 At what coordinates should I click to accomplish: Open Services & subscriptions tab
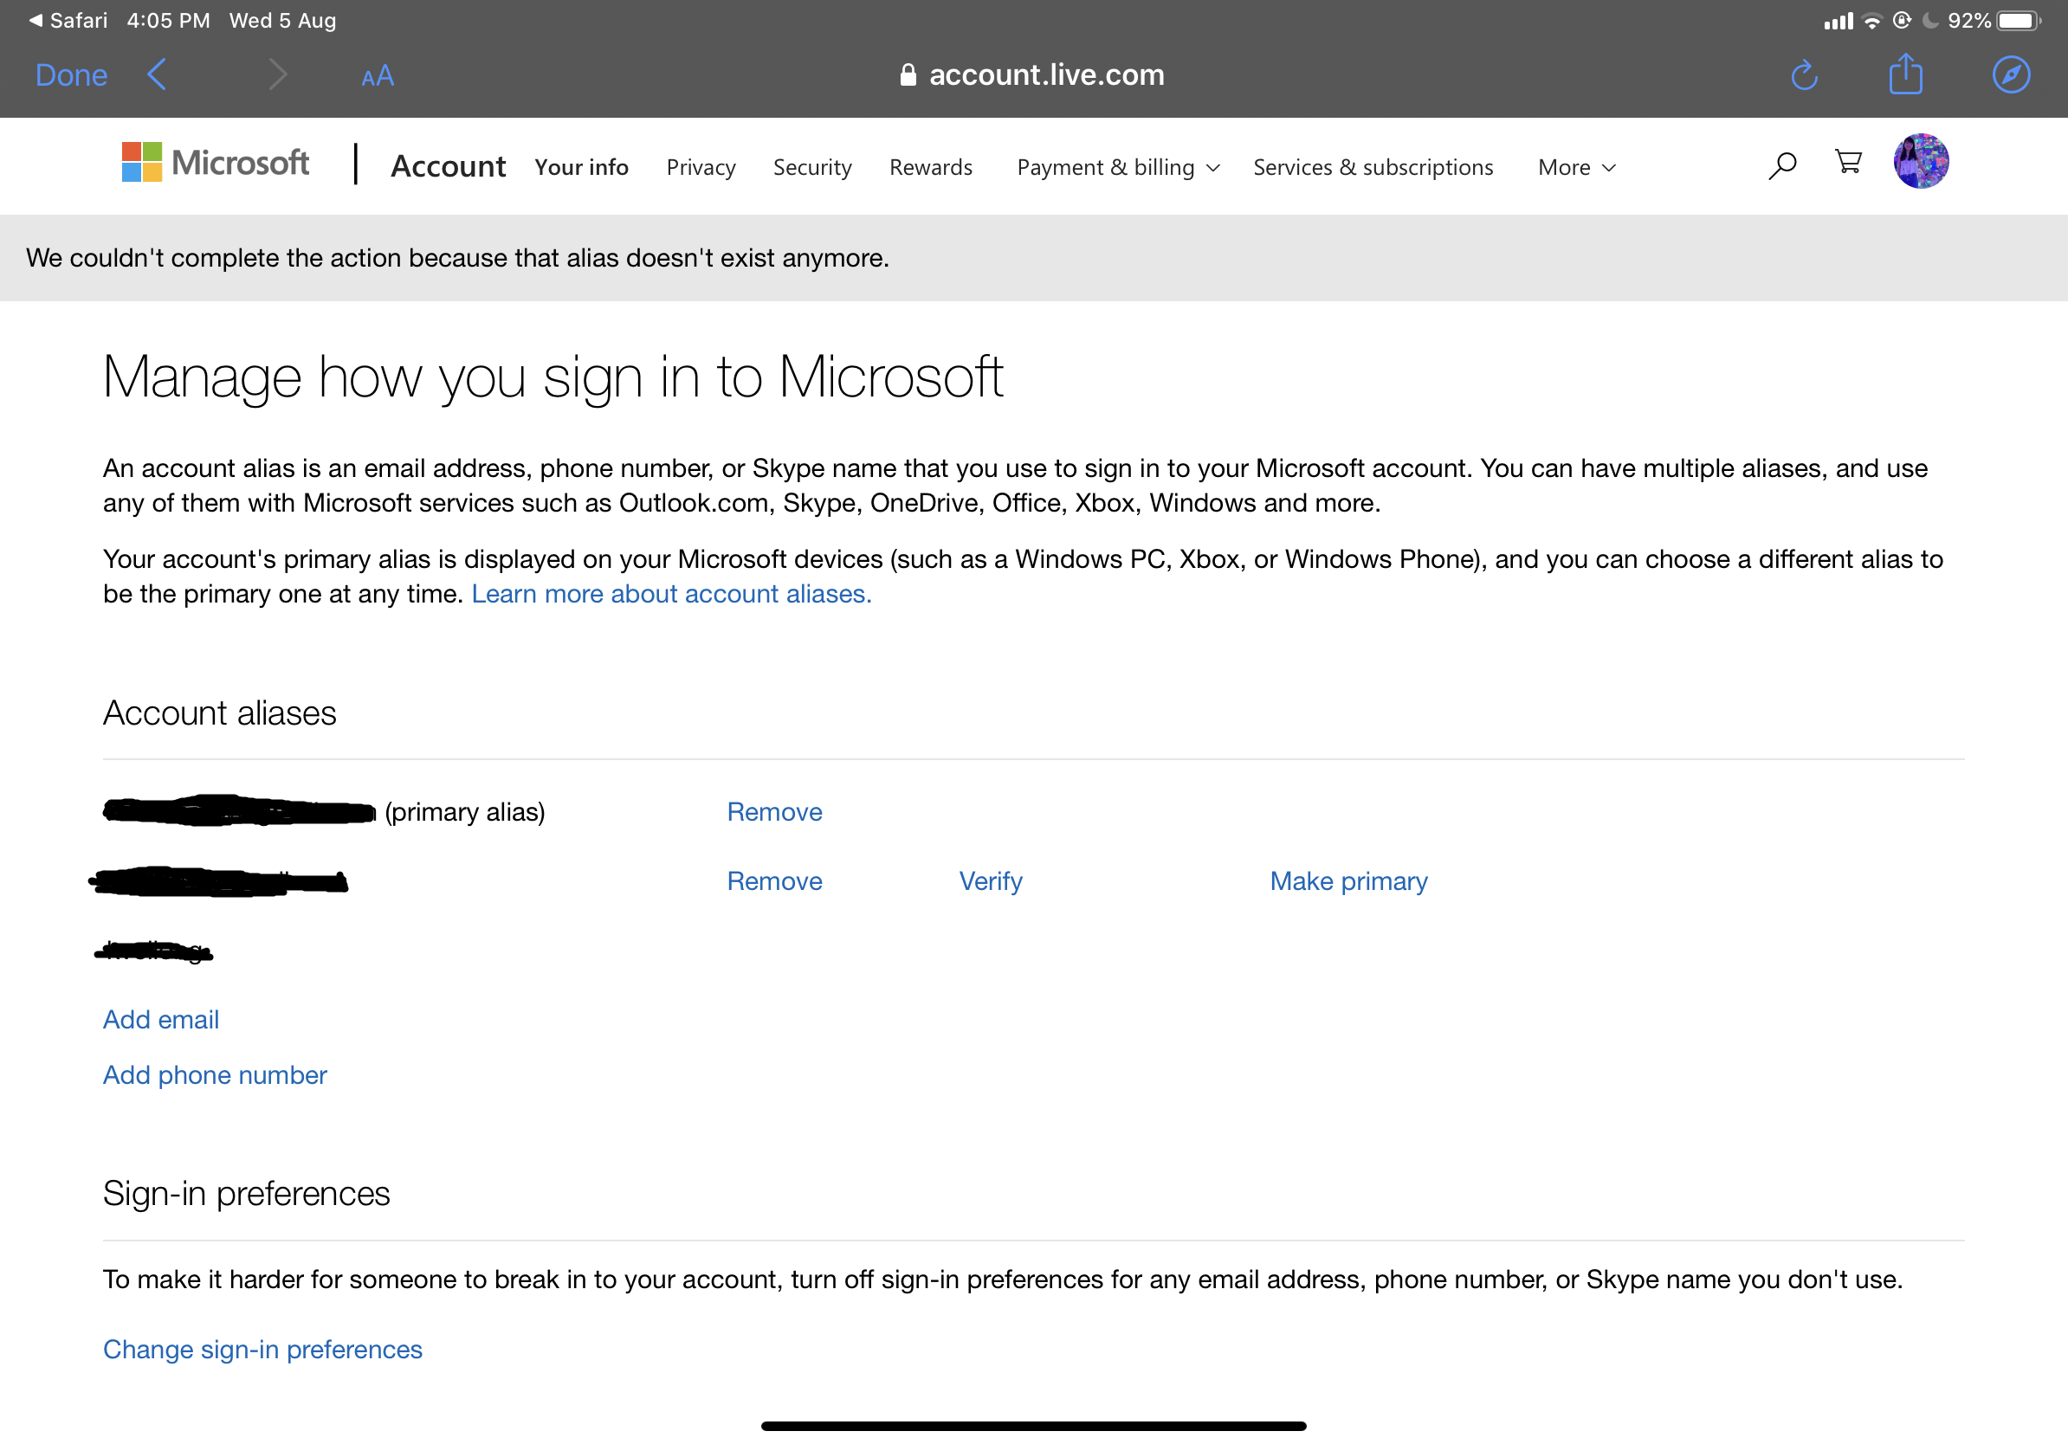point(1373,167)
